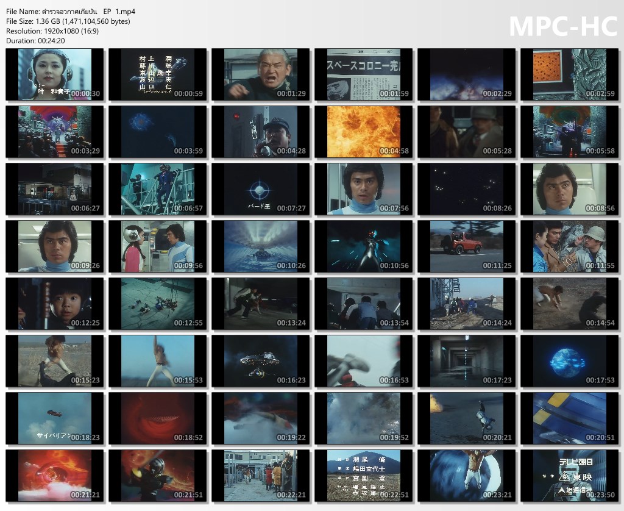Select the "Duration: 00:24:20" line
Viewport: 624px width, 511px height.
(35, 41)
